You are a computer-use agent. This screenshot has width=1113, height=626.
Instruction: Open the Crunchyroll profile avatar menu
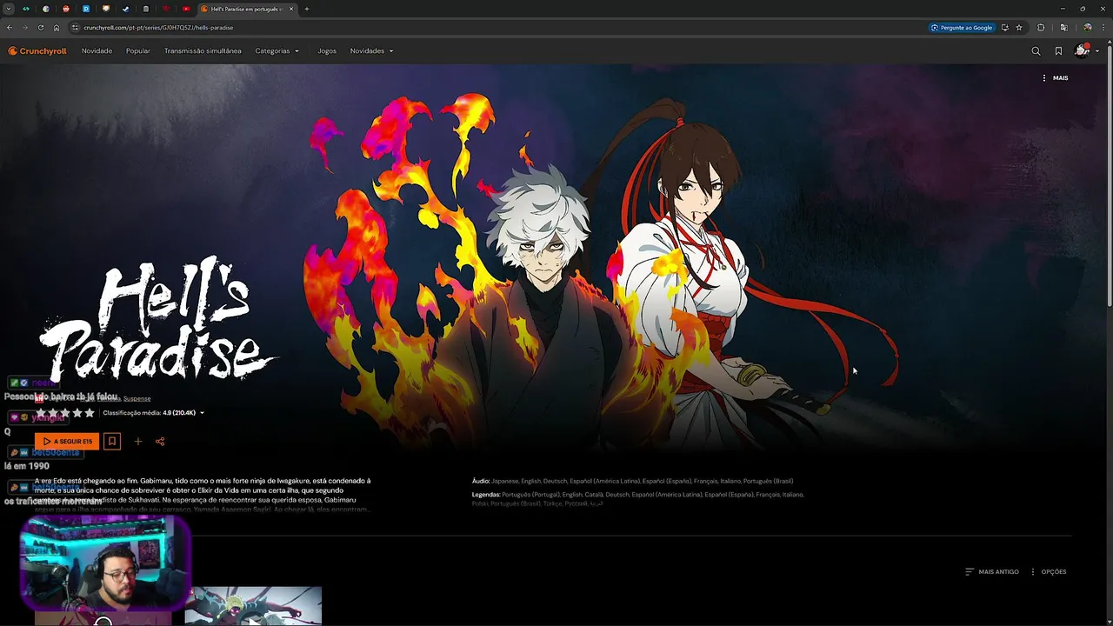click(x=1087, y=51)
